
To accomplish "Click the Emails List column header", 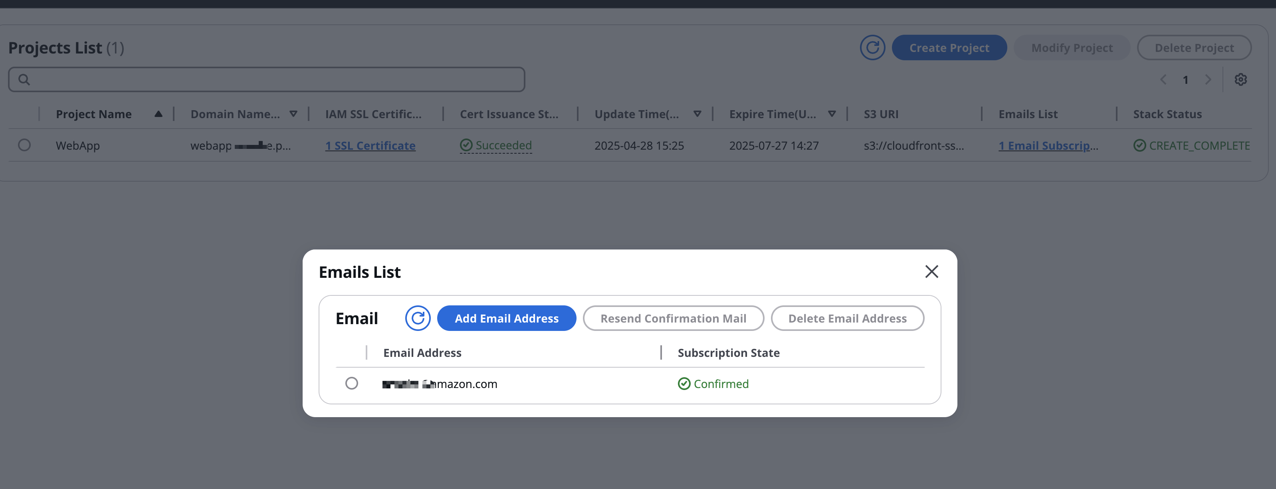I will pyautogui.click(x=1028, y=114).
